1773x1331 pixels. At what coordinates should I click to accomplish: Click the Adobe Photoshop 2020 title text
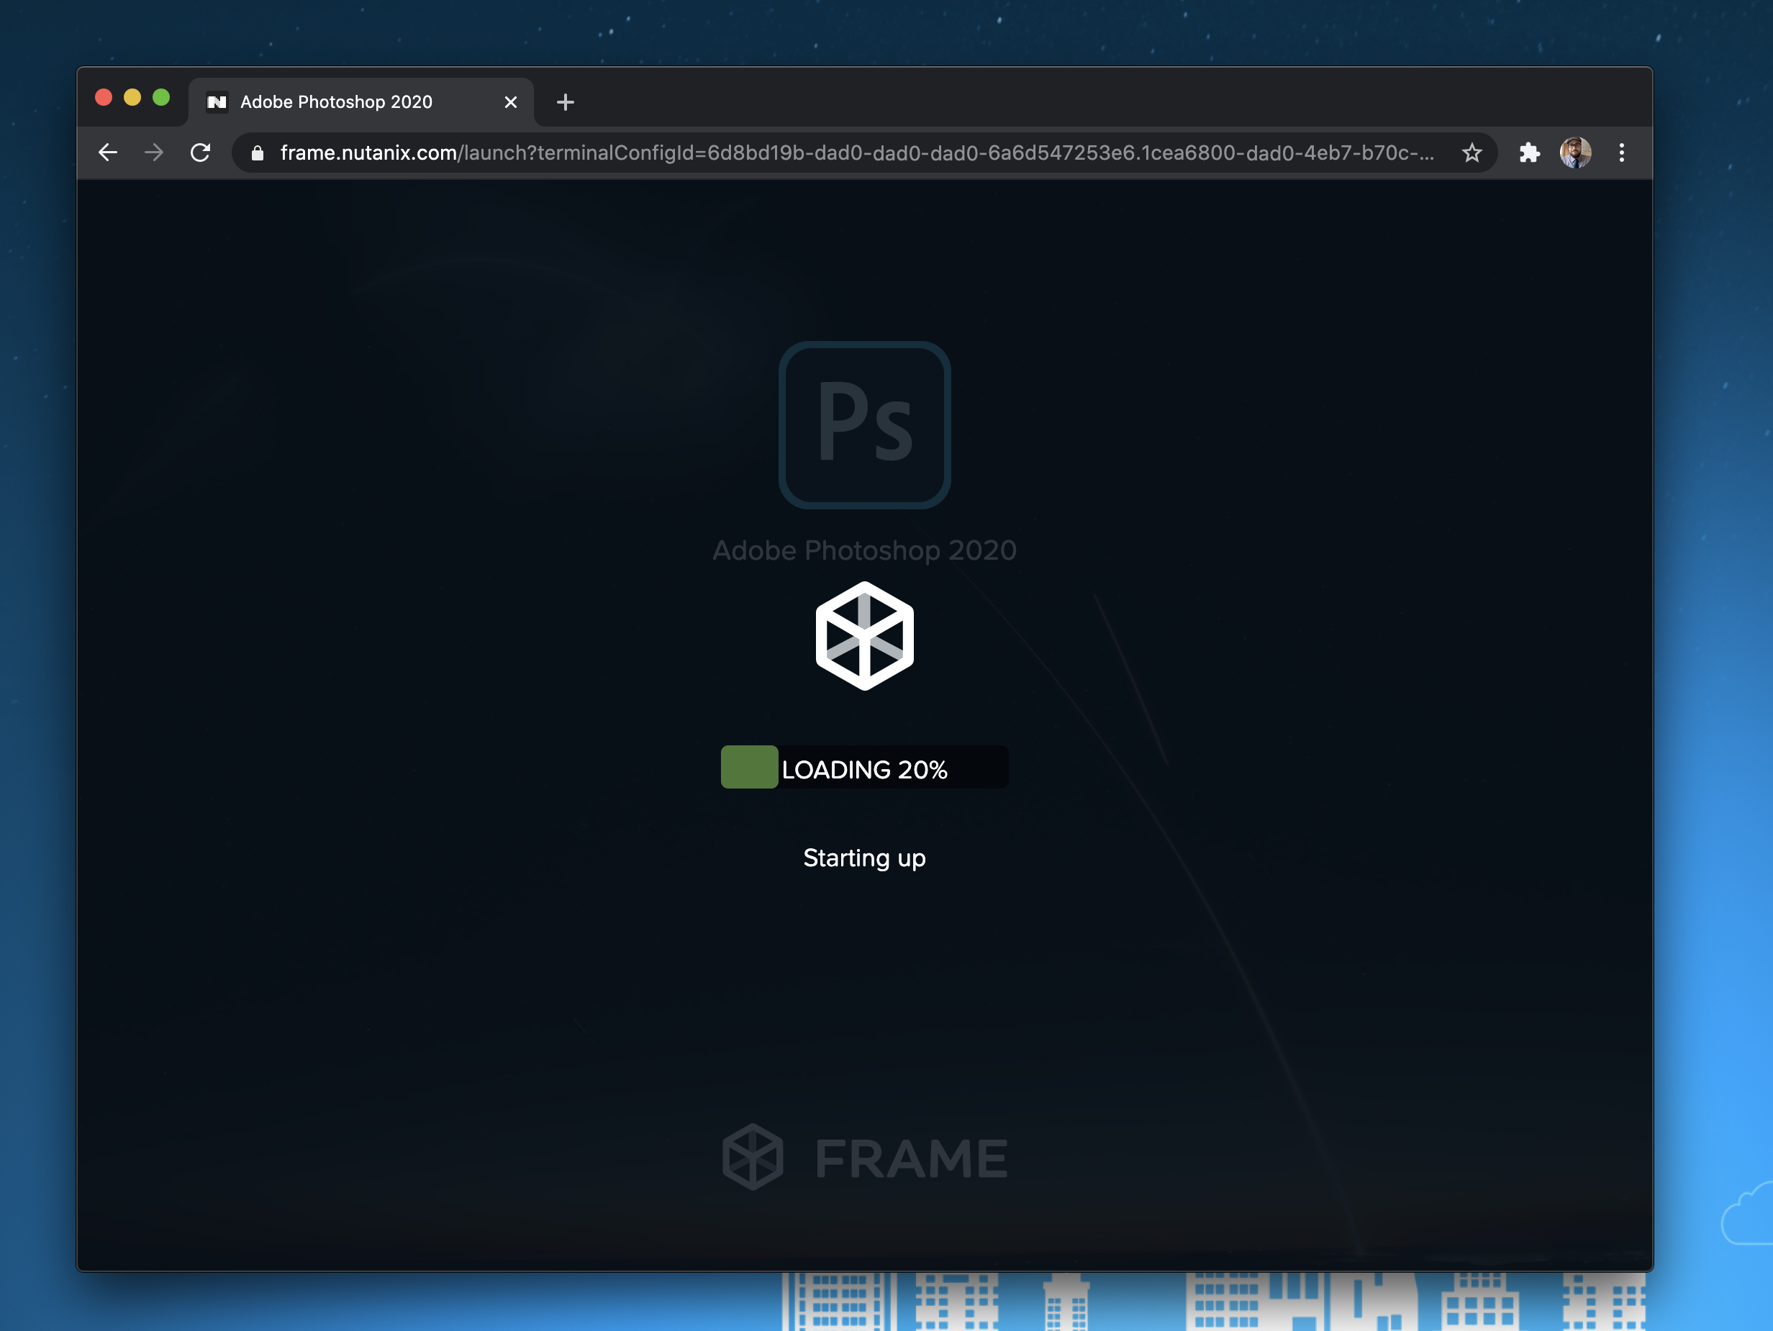(x=864, y=550)
